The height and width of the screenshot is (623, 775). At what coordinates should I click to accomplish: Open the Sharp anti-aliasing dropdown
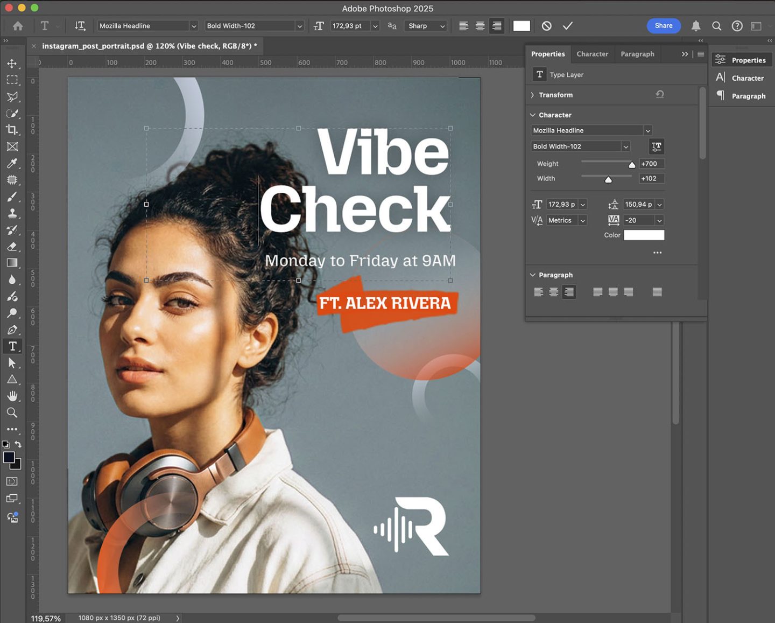pyautogui.click(x=426, y=26)
